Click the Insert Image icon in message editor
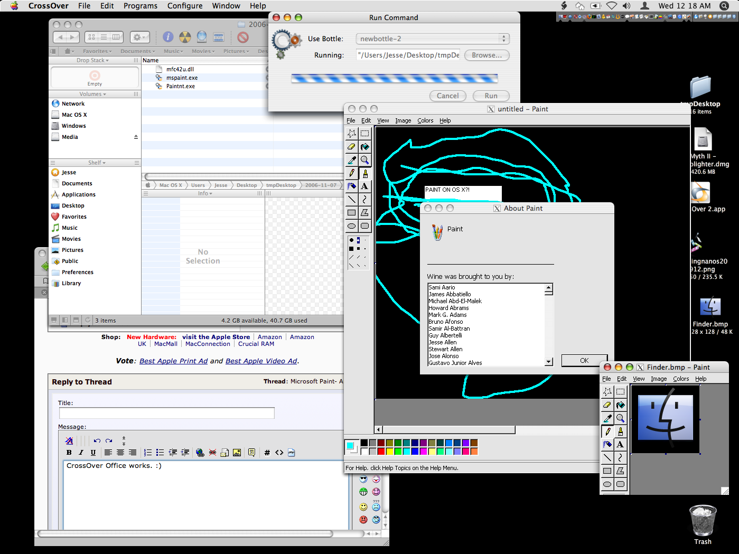The width and height of the screenshot is (739, 554). (237, 453)
